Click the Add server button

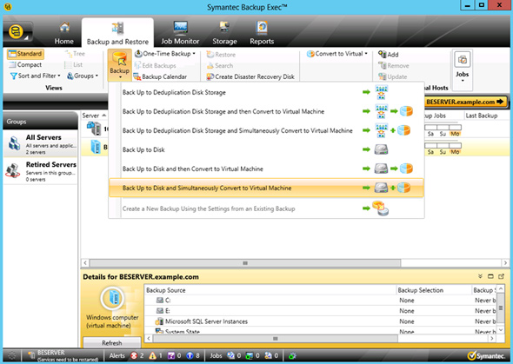[x=389, y=54]
